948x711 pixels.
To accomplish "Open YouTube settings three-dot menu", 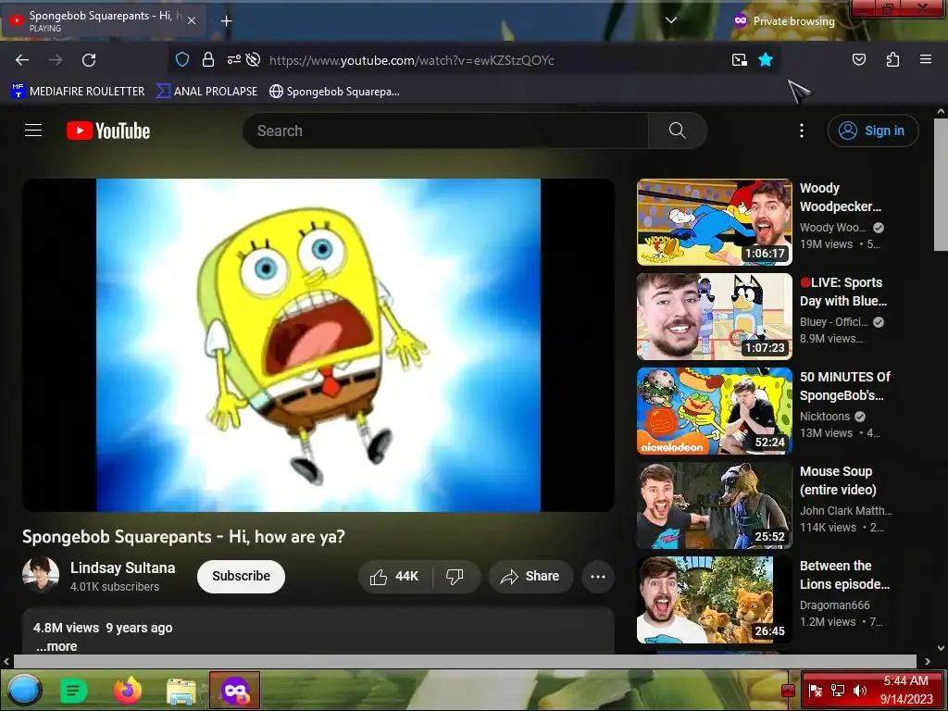I will 802,131.
